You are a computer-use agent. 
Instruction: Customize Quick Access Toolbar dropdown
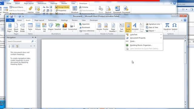point(23,16)
